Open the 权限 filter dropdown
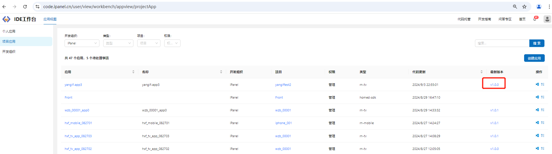The height and width of the screenshot is (154, 552). click(172, 43)
